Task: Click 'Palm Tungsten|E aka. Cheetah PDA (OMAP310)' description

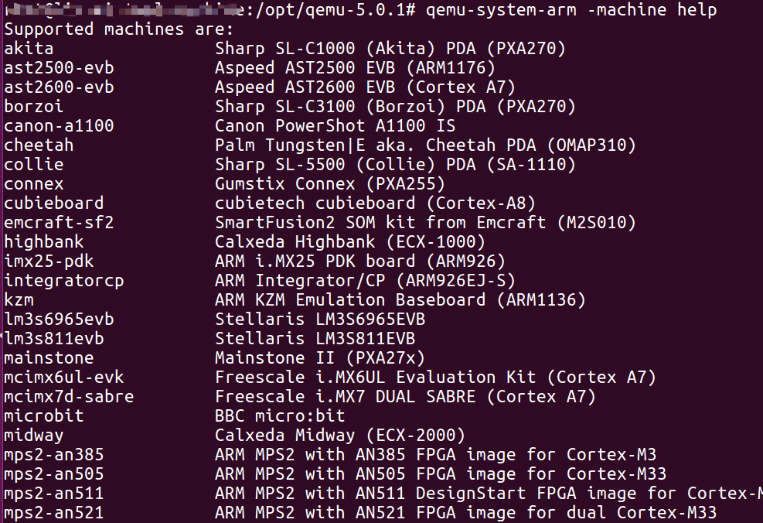Action: pos(425,145)
